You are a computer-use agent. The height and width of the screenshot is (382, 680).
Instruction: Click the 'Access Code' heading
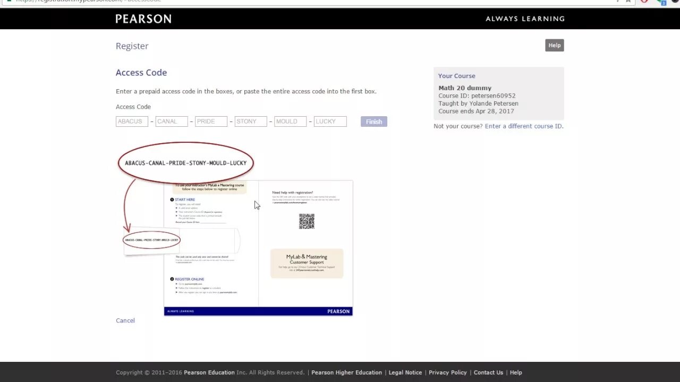pyautogui.click(x=141, y=73)
